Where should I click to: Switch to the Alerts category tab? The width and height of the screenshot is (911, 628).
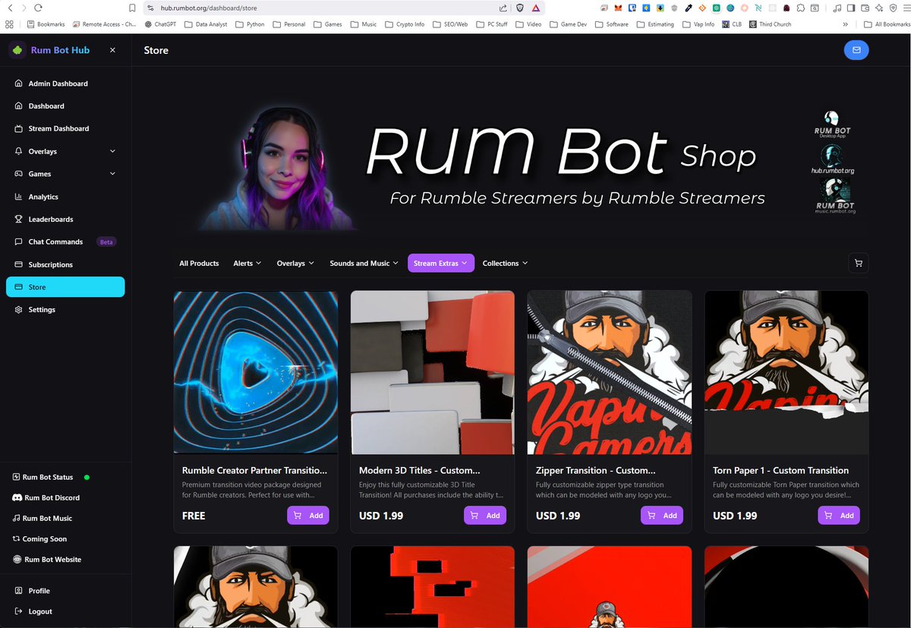click(247, 263)
